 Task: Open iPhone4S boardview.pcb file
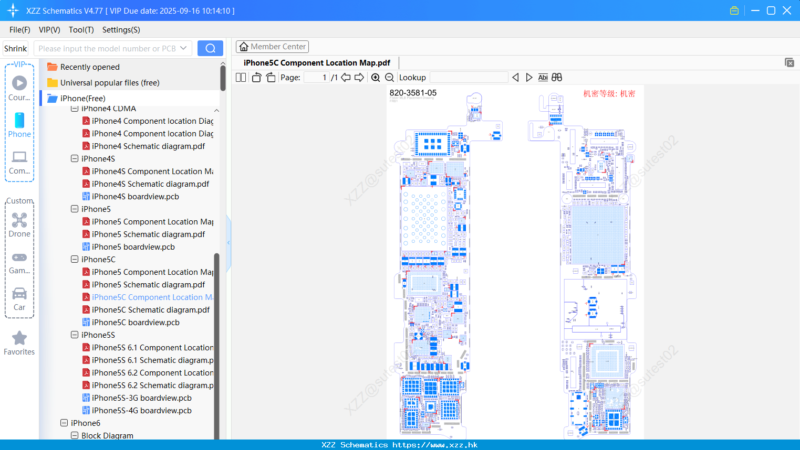[136, 197]
